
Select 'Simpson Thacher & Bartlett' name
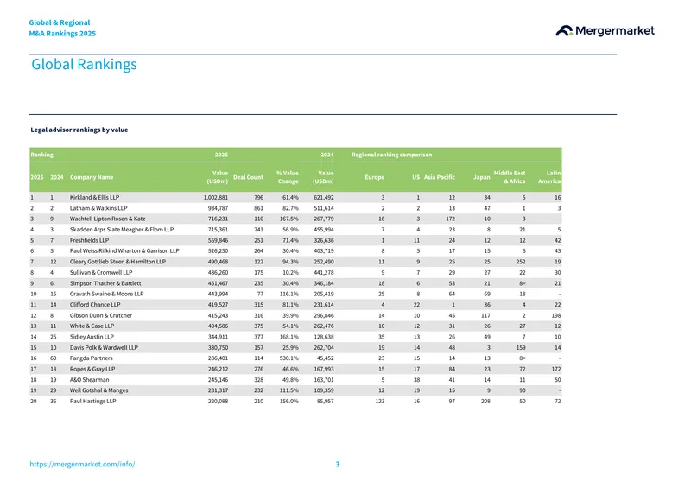tap(105, 283)
